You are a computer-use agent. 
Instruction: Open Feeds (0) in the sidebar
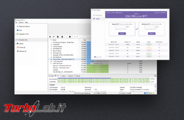point(21,47)
